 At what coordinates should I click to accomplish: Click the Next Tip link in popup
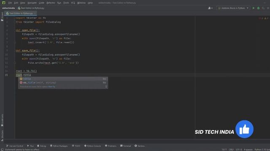(x=51, y=87)
